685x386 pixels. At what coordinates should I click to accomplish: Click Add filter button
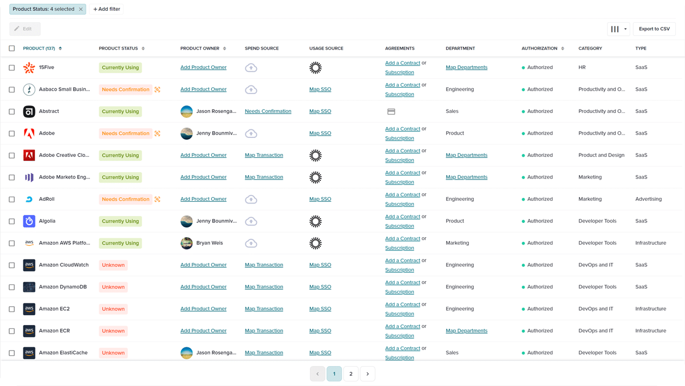pyautogui.click(x=107, y=9)
